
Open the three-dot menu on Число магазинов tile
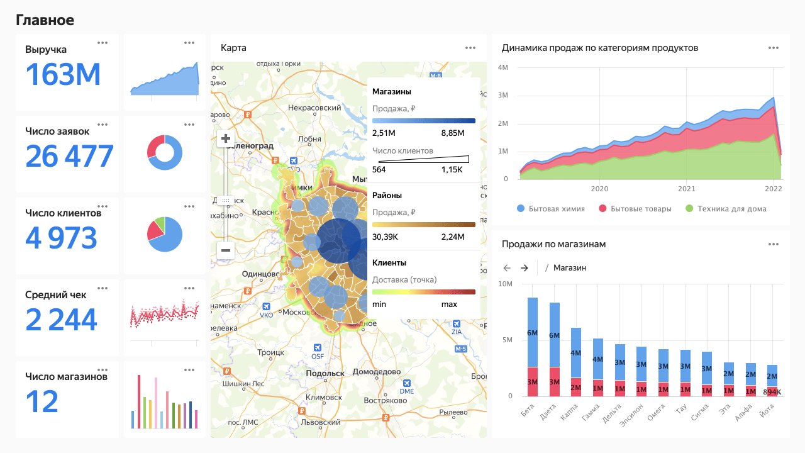point(103,369)
